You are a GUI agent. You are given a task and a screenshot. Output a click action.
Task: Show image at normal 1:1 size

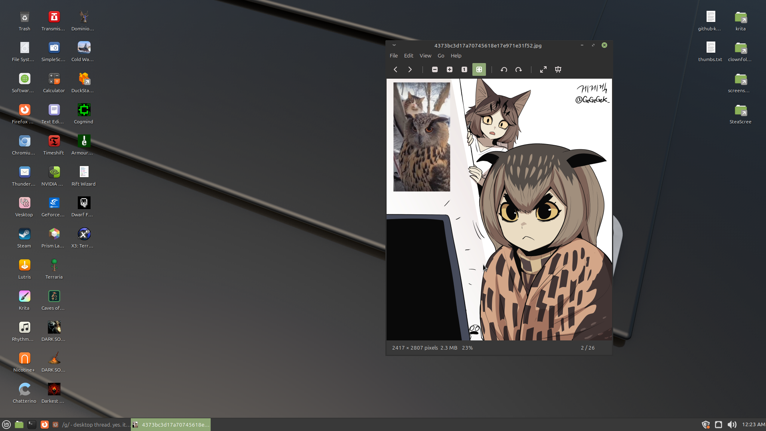pyautogui.click(x=464, y=69)
